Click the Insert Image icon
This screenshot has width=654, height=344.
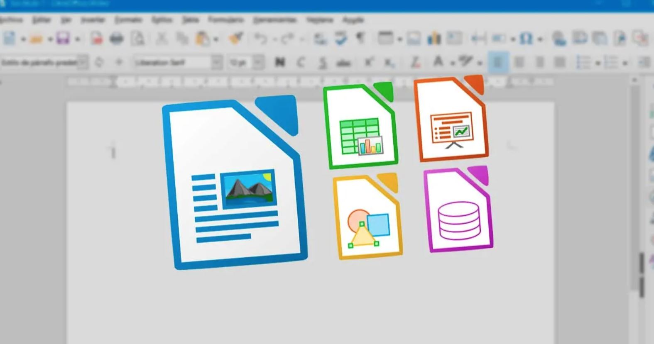413,39
